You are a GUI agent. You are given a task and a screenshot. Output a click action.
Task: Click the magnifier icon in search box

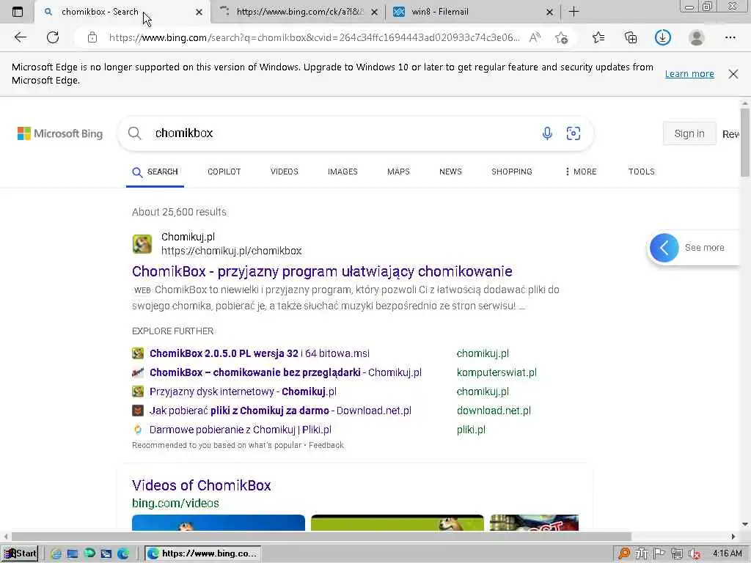point(135,133)
